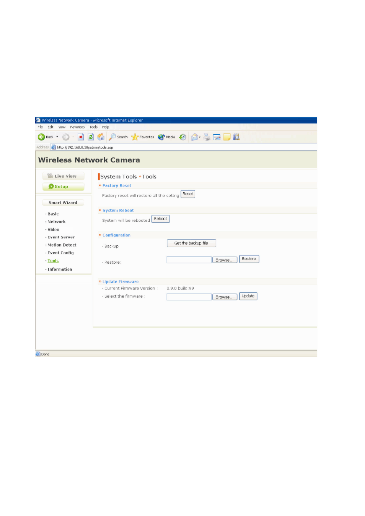Click the firmware Update button
Screen dimensions: 365x516
(248, 296)
